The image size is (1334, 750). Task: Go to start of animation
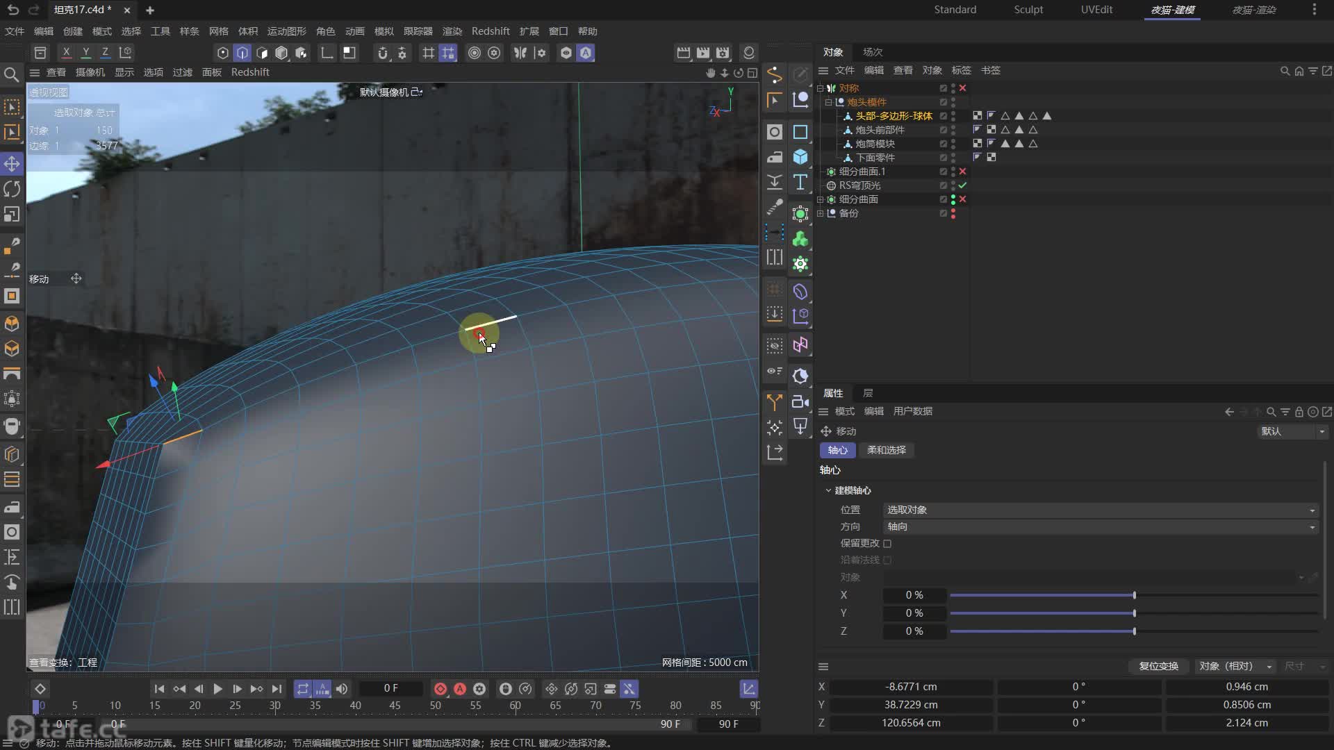(x=159, y=689)
